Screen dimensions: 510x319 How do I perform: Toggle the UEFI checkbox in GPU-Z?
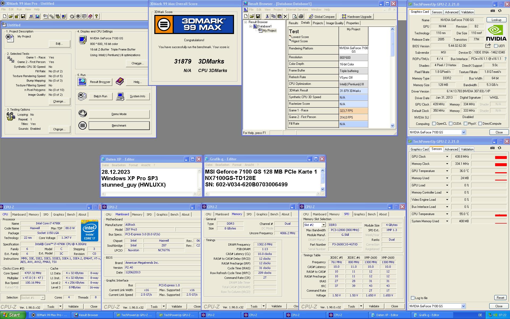click(496, 46)
